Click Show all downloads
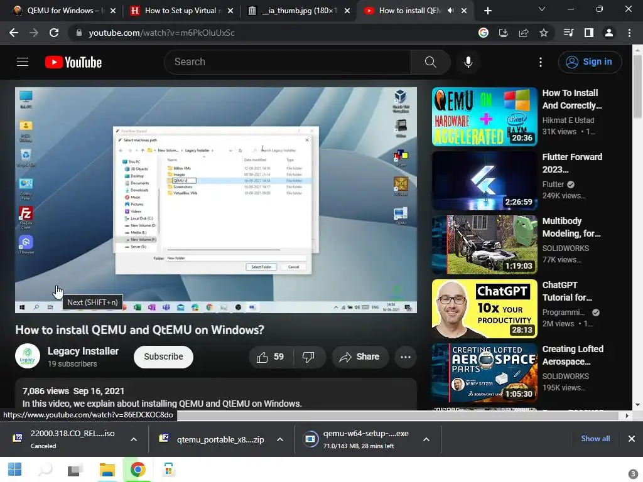The width and height of the screenshot is (643, 482). tap(595, 439)
